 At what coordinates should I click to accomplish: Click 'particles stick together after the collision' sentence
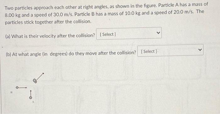[x=48, y=22]
